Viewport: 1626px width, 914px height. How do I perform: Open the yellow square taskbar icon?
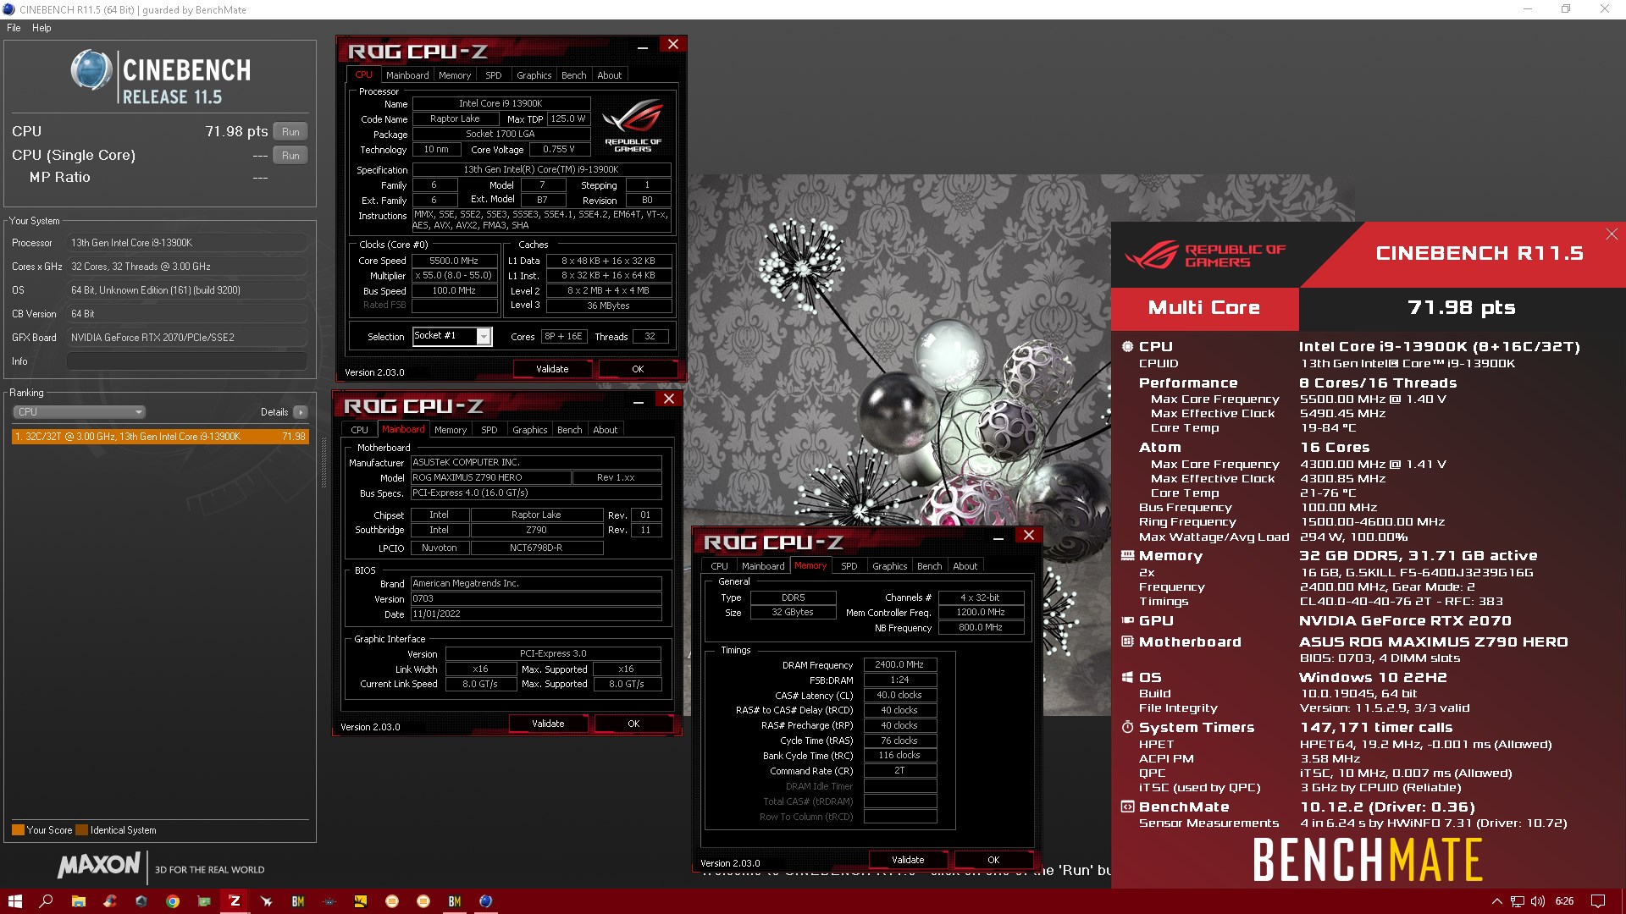[360, 901]
